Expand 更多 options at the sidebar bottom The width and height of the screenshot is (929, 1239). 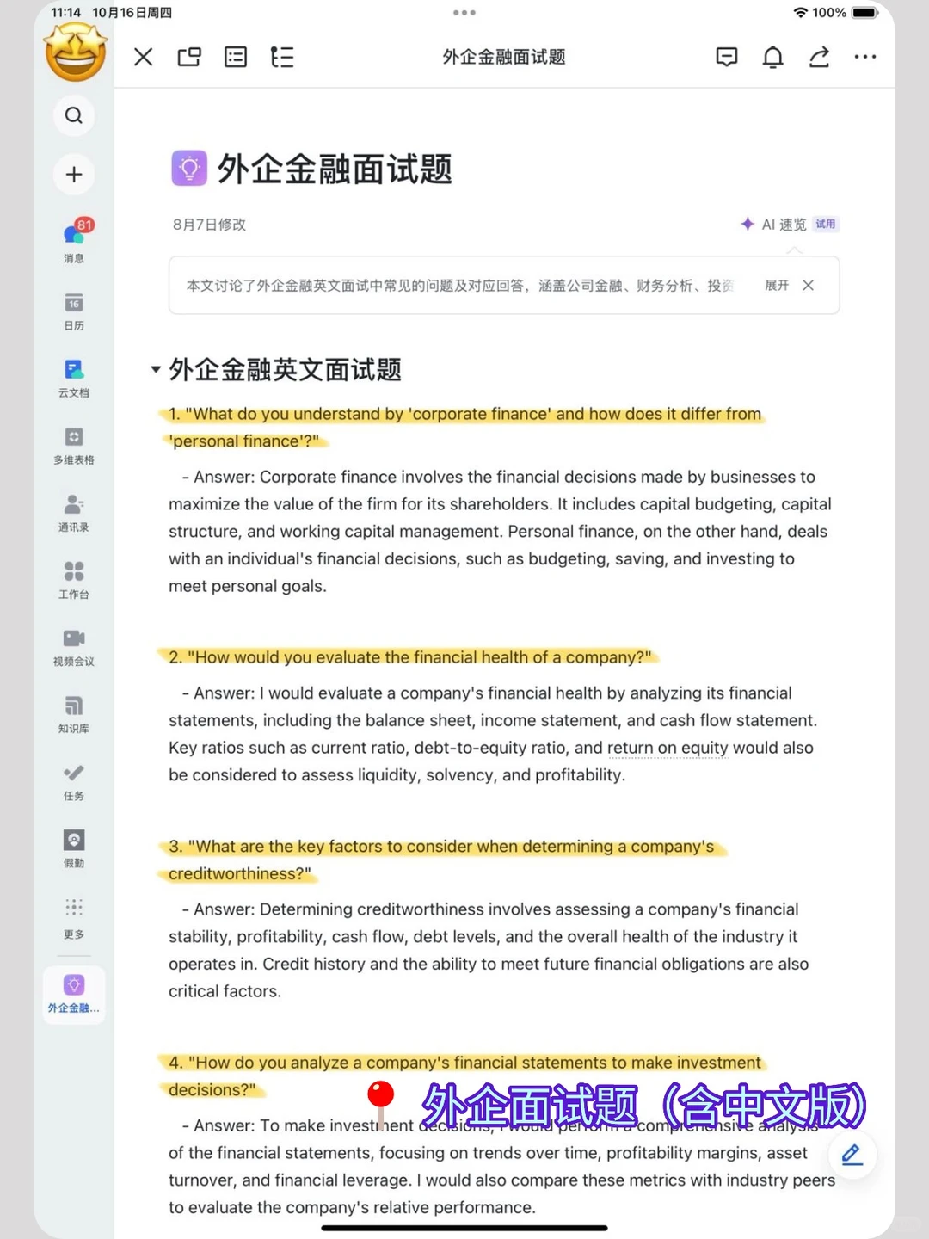coord(74,915)
